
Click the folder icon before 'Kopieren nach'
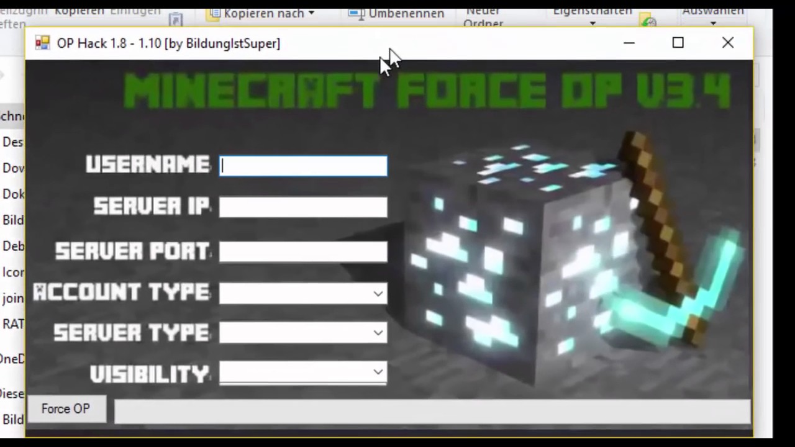(x=213, y=14)
